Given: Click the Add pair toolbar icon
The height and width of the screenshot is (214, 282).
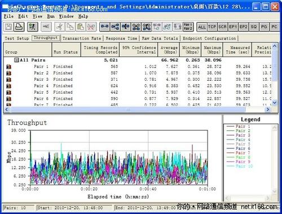Looking at the screenshot, I should pos(104,27).
